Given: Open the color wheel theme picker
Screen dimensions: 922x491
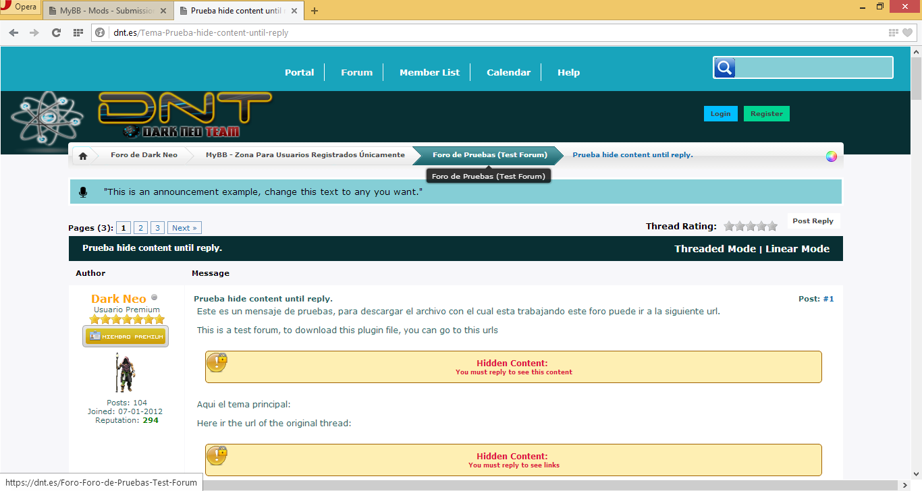Looking at the screenshot, I should (831, 156).
